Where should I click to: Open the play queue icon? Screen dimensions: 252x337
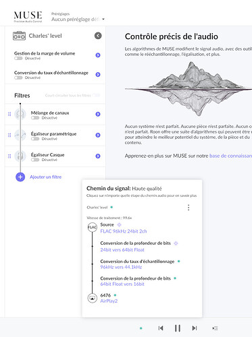click(x=215, y=328)
